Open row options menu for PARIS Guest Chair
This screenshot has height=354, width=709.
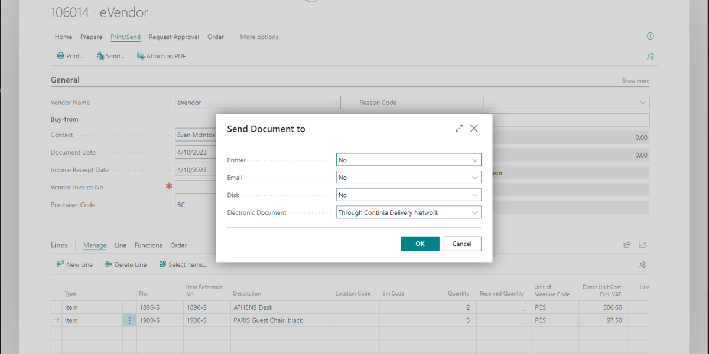point(129,320)
